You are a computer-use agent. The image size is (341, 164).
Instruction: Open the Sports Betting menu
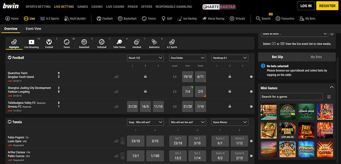click(38, 7)
